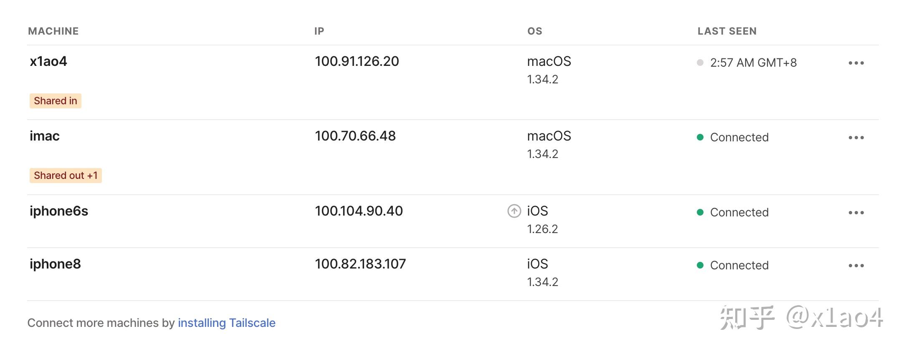The image size is (906, 354).
Task: Click IP address 100.70.66.48
Action: [x=355, y=136]
